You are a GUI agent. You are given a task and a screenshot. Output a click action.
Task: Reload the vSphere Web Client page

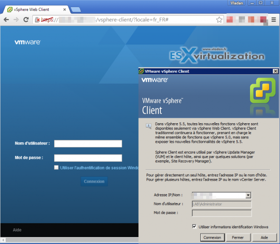26,20
